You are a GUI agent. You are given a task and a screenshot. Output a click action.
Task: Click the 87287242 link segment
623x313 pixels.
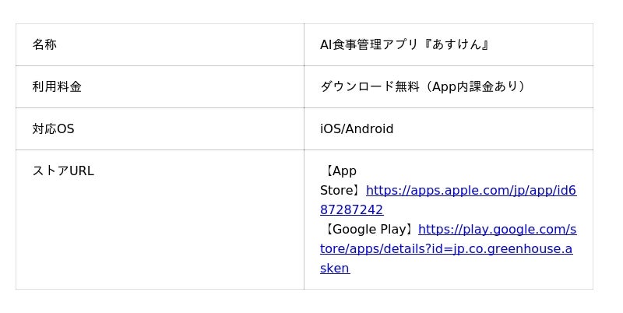pyautogui.click(x=351, y=210)
